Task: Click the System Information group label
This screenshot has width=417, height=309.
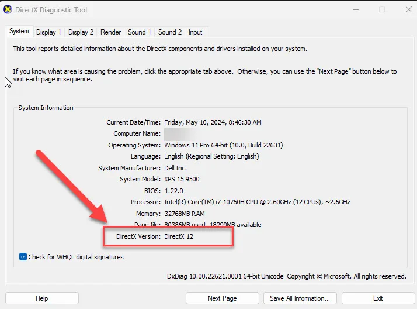Action: [x=46, y=108]
